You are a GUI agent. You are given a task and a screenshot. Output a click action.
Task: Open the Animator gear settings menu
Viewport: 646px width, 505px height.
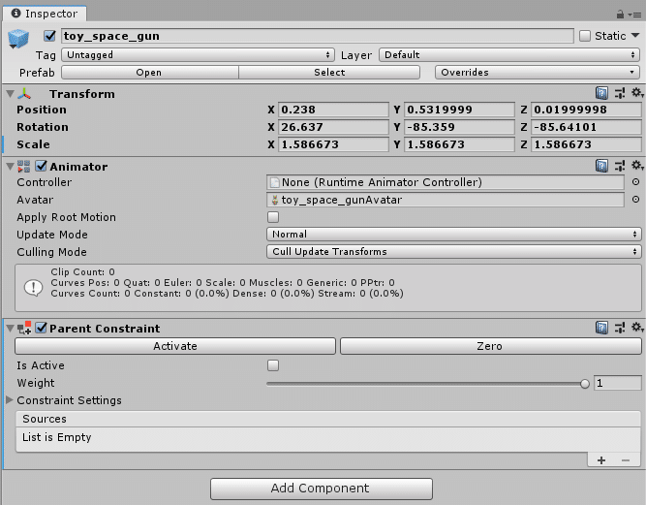(x=637, y=166)
